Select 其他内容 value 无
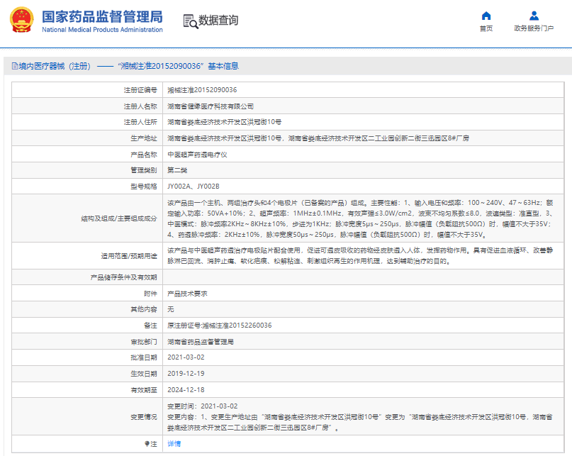The width and height of the screenshot is (572, 456). (171, 309)
